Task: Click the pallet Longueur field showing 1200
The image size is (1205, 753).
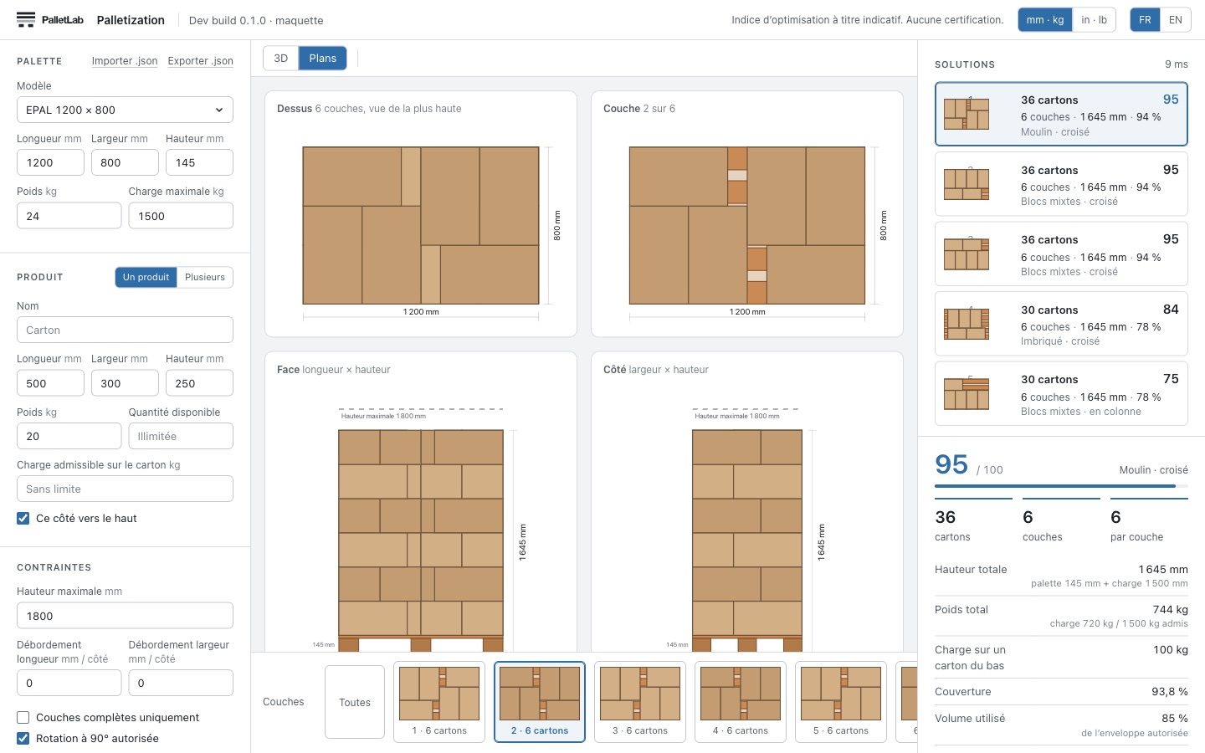Action: [50, 162]
